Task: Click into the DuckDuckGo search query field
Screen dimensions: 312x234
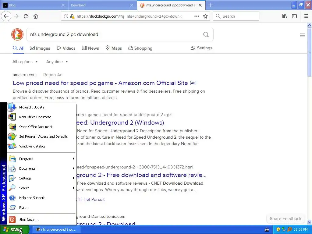Action: coord(115,34)
